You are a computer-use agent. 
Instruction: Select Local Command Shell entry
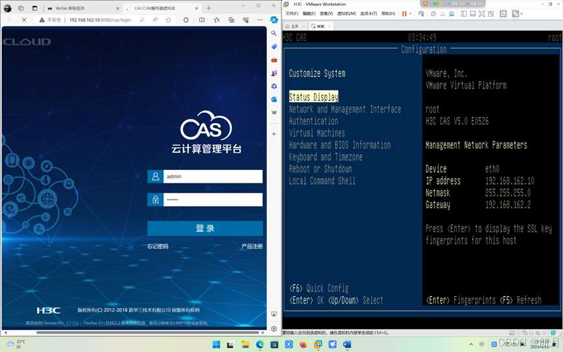[322, 181]
